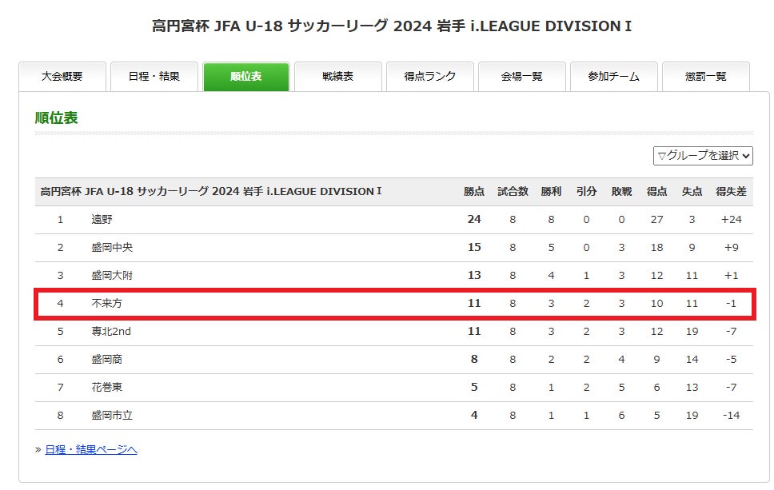This screenshot has height=490, width=774.
Task: Open the 会場一覧 tab
Action: (522, 77)
